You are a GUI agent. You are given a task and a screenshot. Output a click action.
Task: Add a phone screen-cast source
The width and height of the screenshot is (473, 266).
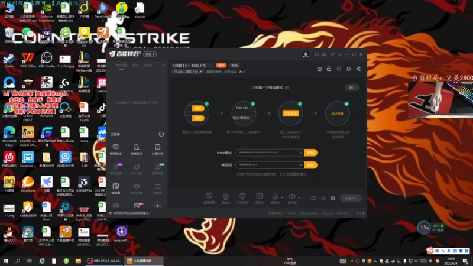[242, 199]
